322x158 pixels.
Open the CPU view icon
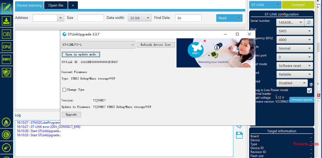coord(6,47)
